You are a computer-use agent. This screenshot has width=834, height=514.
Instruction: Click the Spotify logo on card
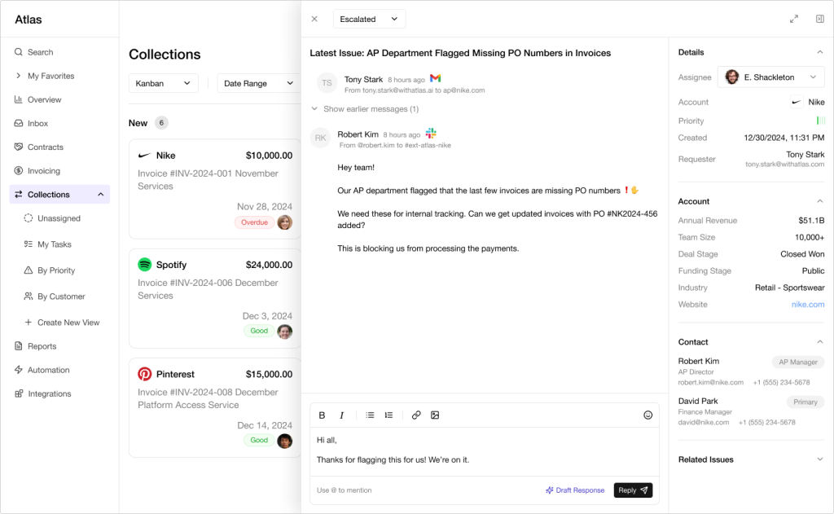click(145, 265)
